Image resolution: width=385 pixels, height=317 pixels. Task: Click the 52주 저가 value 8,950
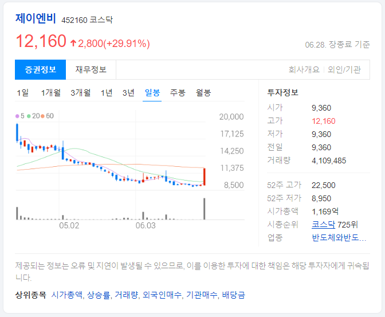coord(321,198)
